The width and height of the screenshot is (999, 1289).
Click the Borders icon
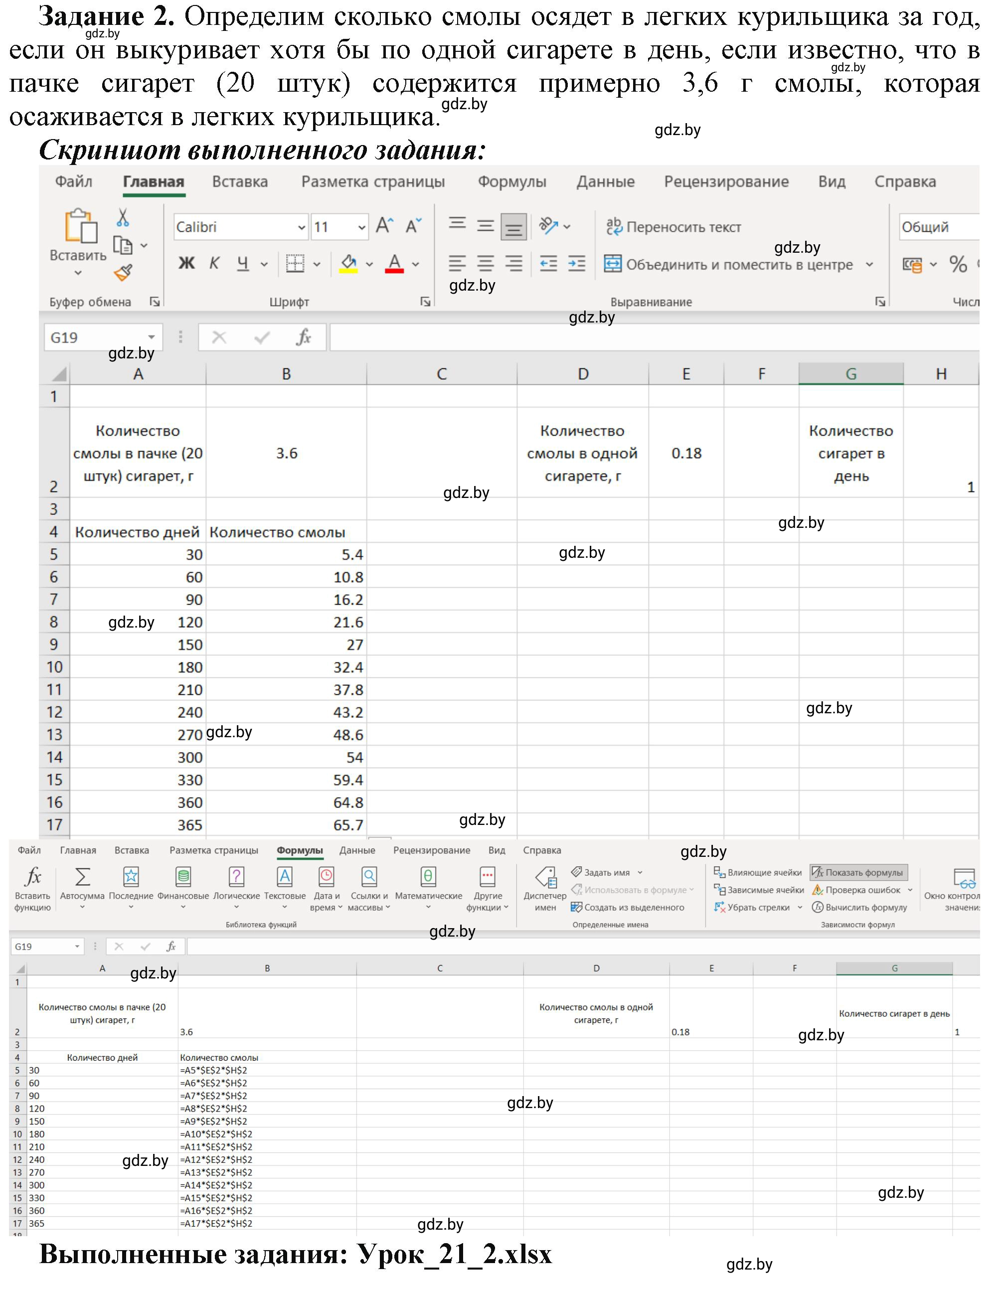(295, 264)
